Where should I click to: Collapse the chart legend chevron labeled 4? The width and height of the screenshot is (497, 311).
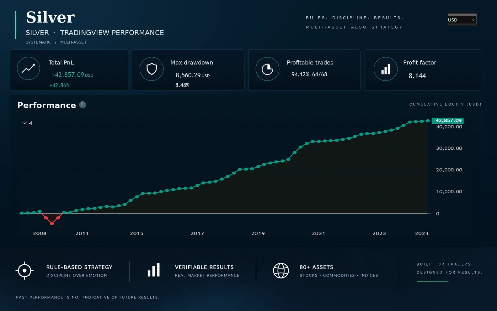tap(27, 123)
